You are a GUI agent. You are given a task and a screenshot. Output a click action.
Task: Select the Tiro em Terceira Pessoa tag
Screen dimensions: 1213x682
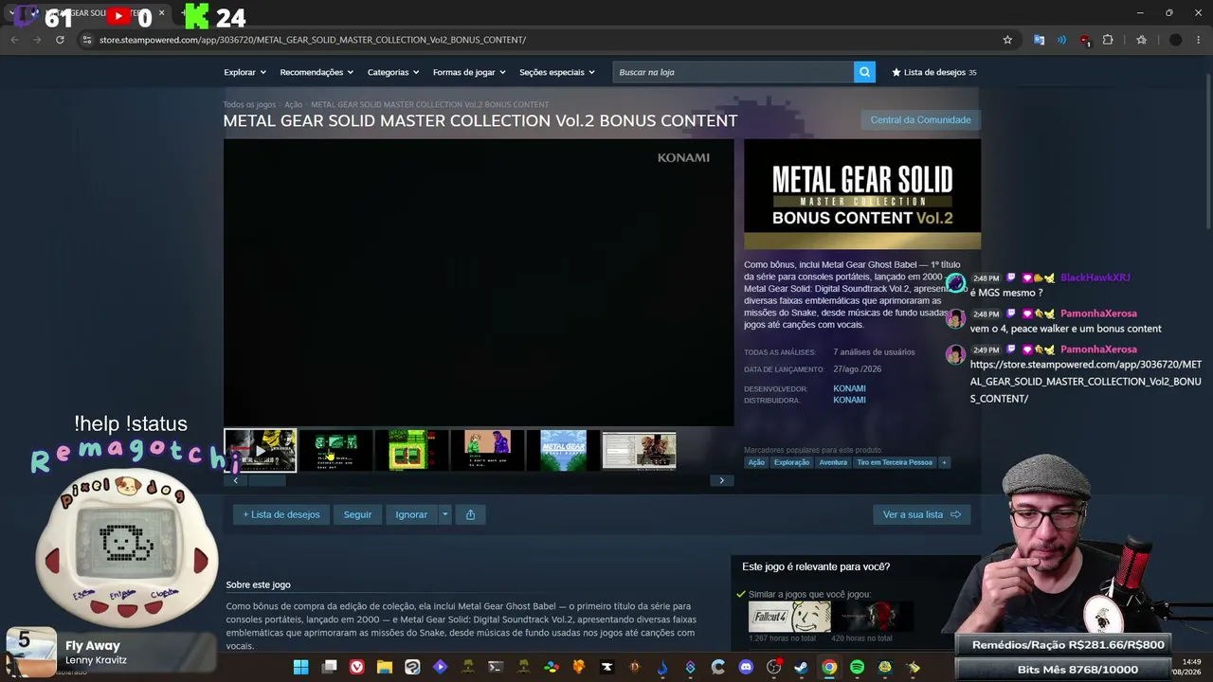click(895, 462)
